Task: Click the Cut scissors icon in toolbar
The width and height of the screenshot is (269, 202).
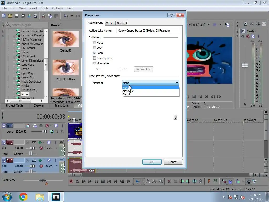Action: [44, 16]
